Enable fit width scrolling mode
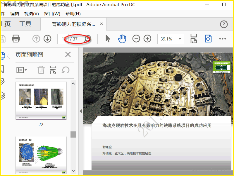 click(x=194, y=39)
